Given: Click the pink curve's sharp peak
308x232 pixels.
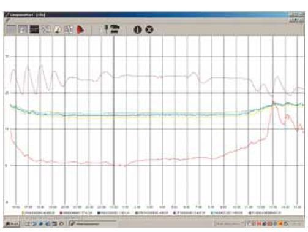Looking at the screenshot, I should pos(273,102).
